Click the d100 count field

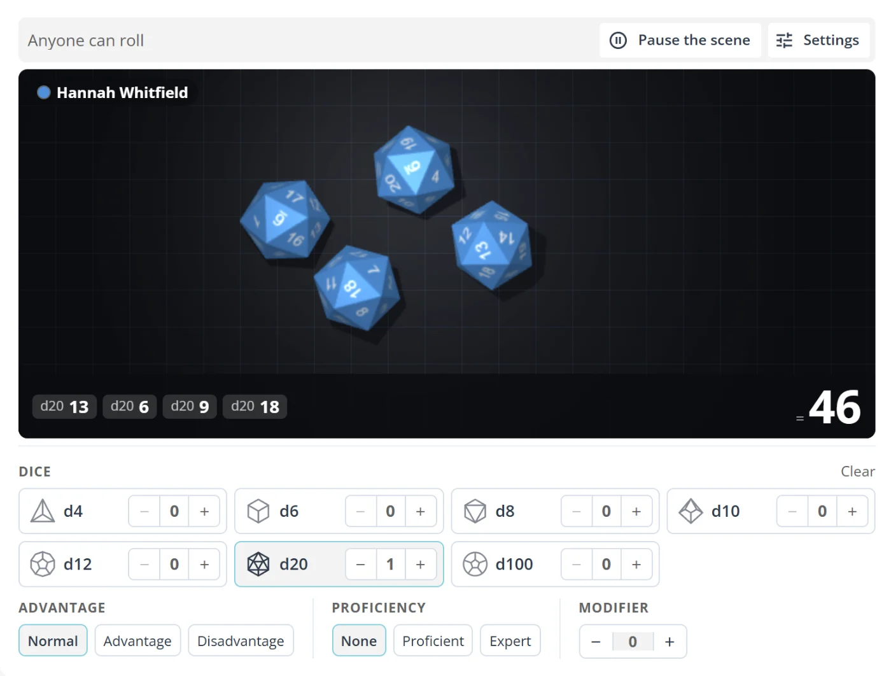tap(606, 564)
